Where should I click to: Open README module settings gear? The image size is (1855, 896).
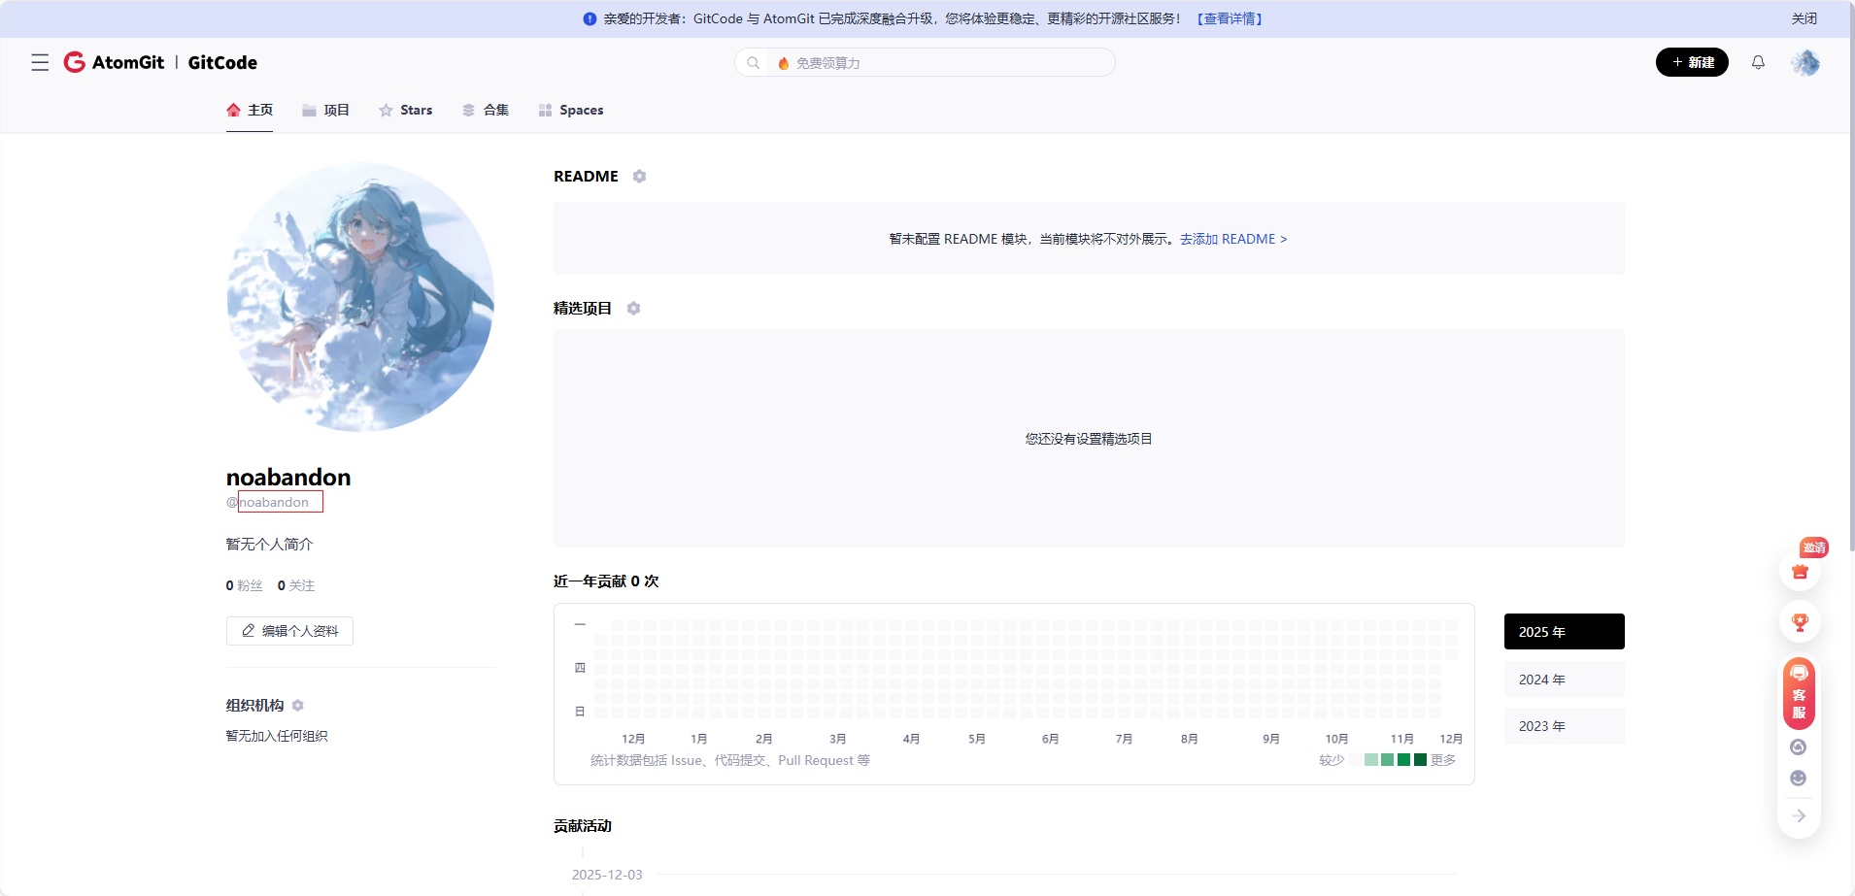click(639, 176)
